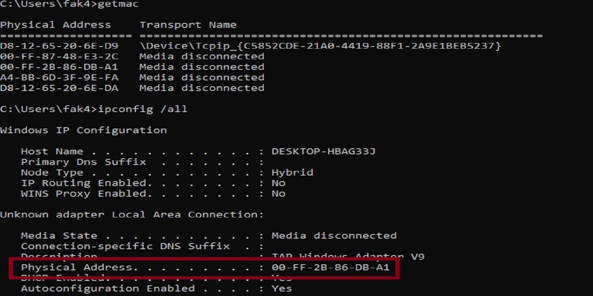Screen dimensions: 593x296
Task: Click the MAC address inside the red box
Action: 330,267
